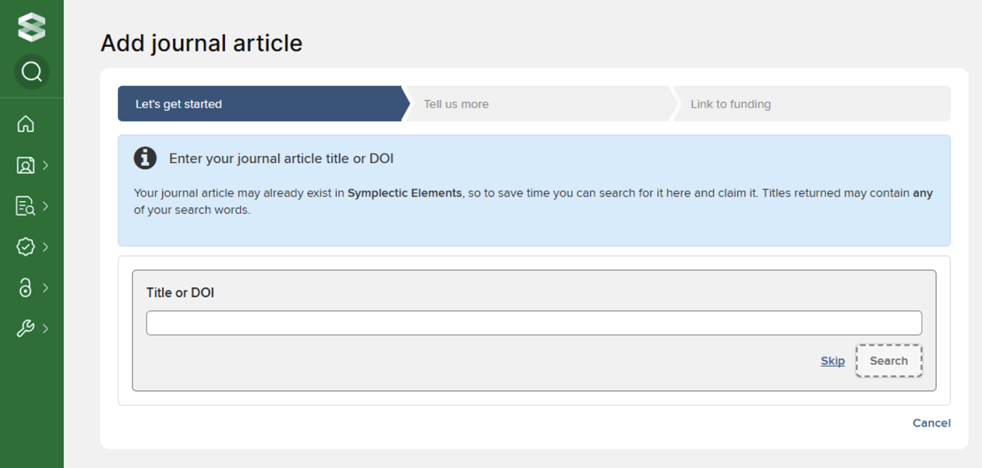Expand the chevron beside badge checkmark icon
982x468 pixels.
click(x=46, y=247)
